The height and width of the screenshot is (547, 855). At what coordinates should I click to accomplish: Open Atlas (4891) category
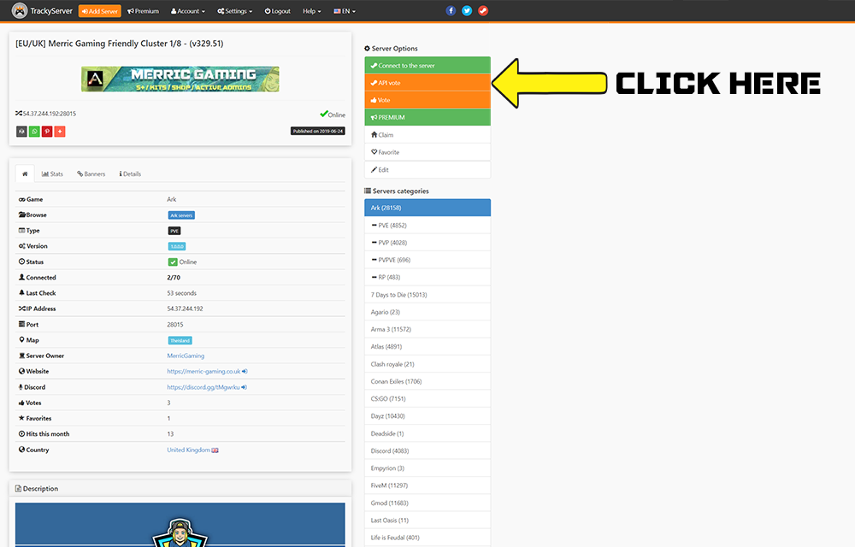click(x=427, y=346)
